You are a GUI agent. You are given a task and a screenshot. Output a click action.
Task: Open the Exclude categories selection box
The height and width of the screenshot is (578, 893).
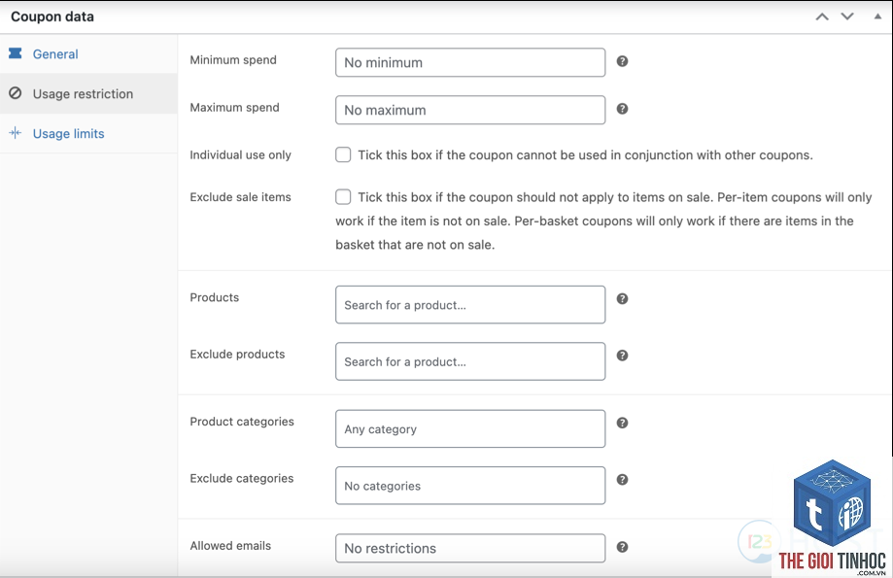(x=470, y=485)
